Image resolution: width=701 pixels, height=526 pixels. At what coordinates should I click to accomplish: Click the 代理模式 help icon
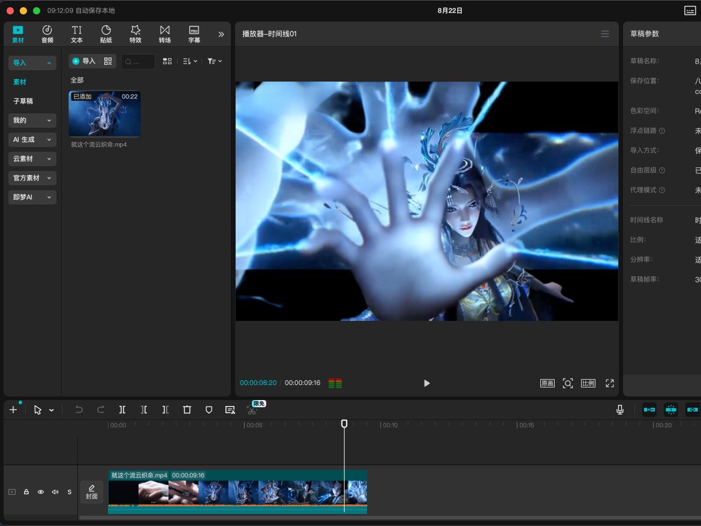662,190
